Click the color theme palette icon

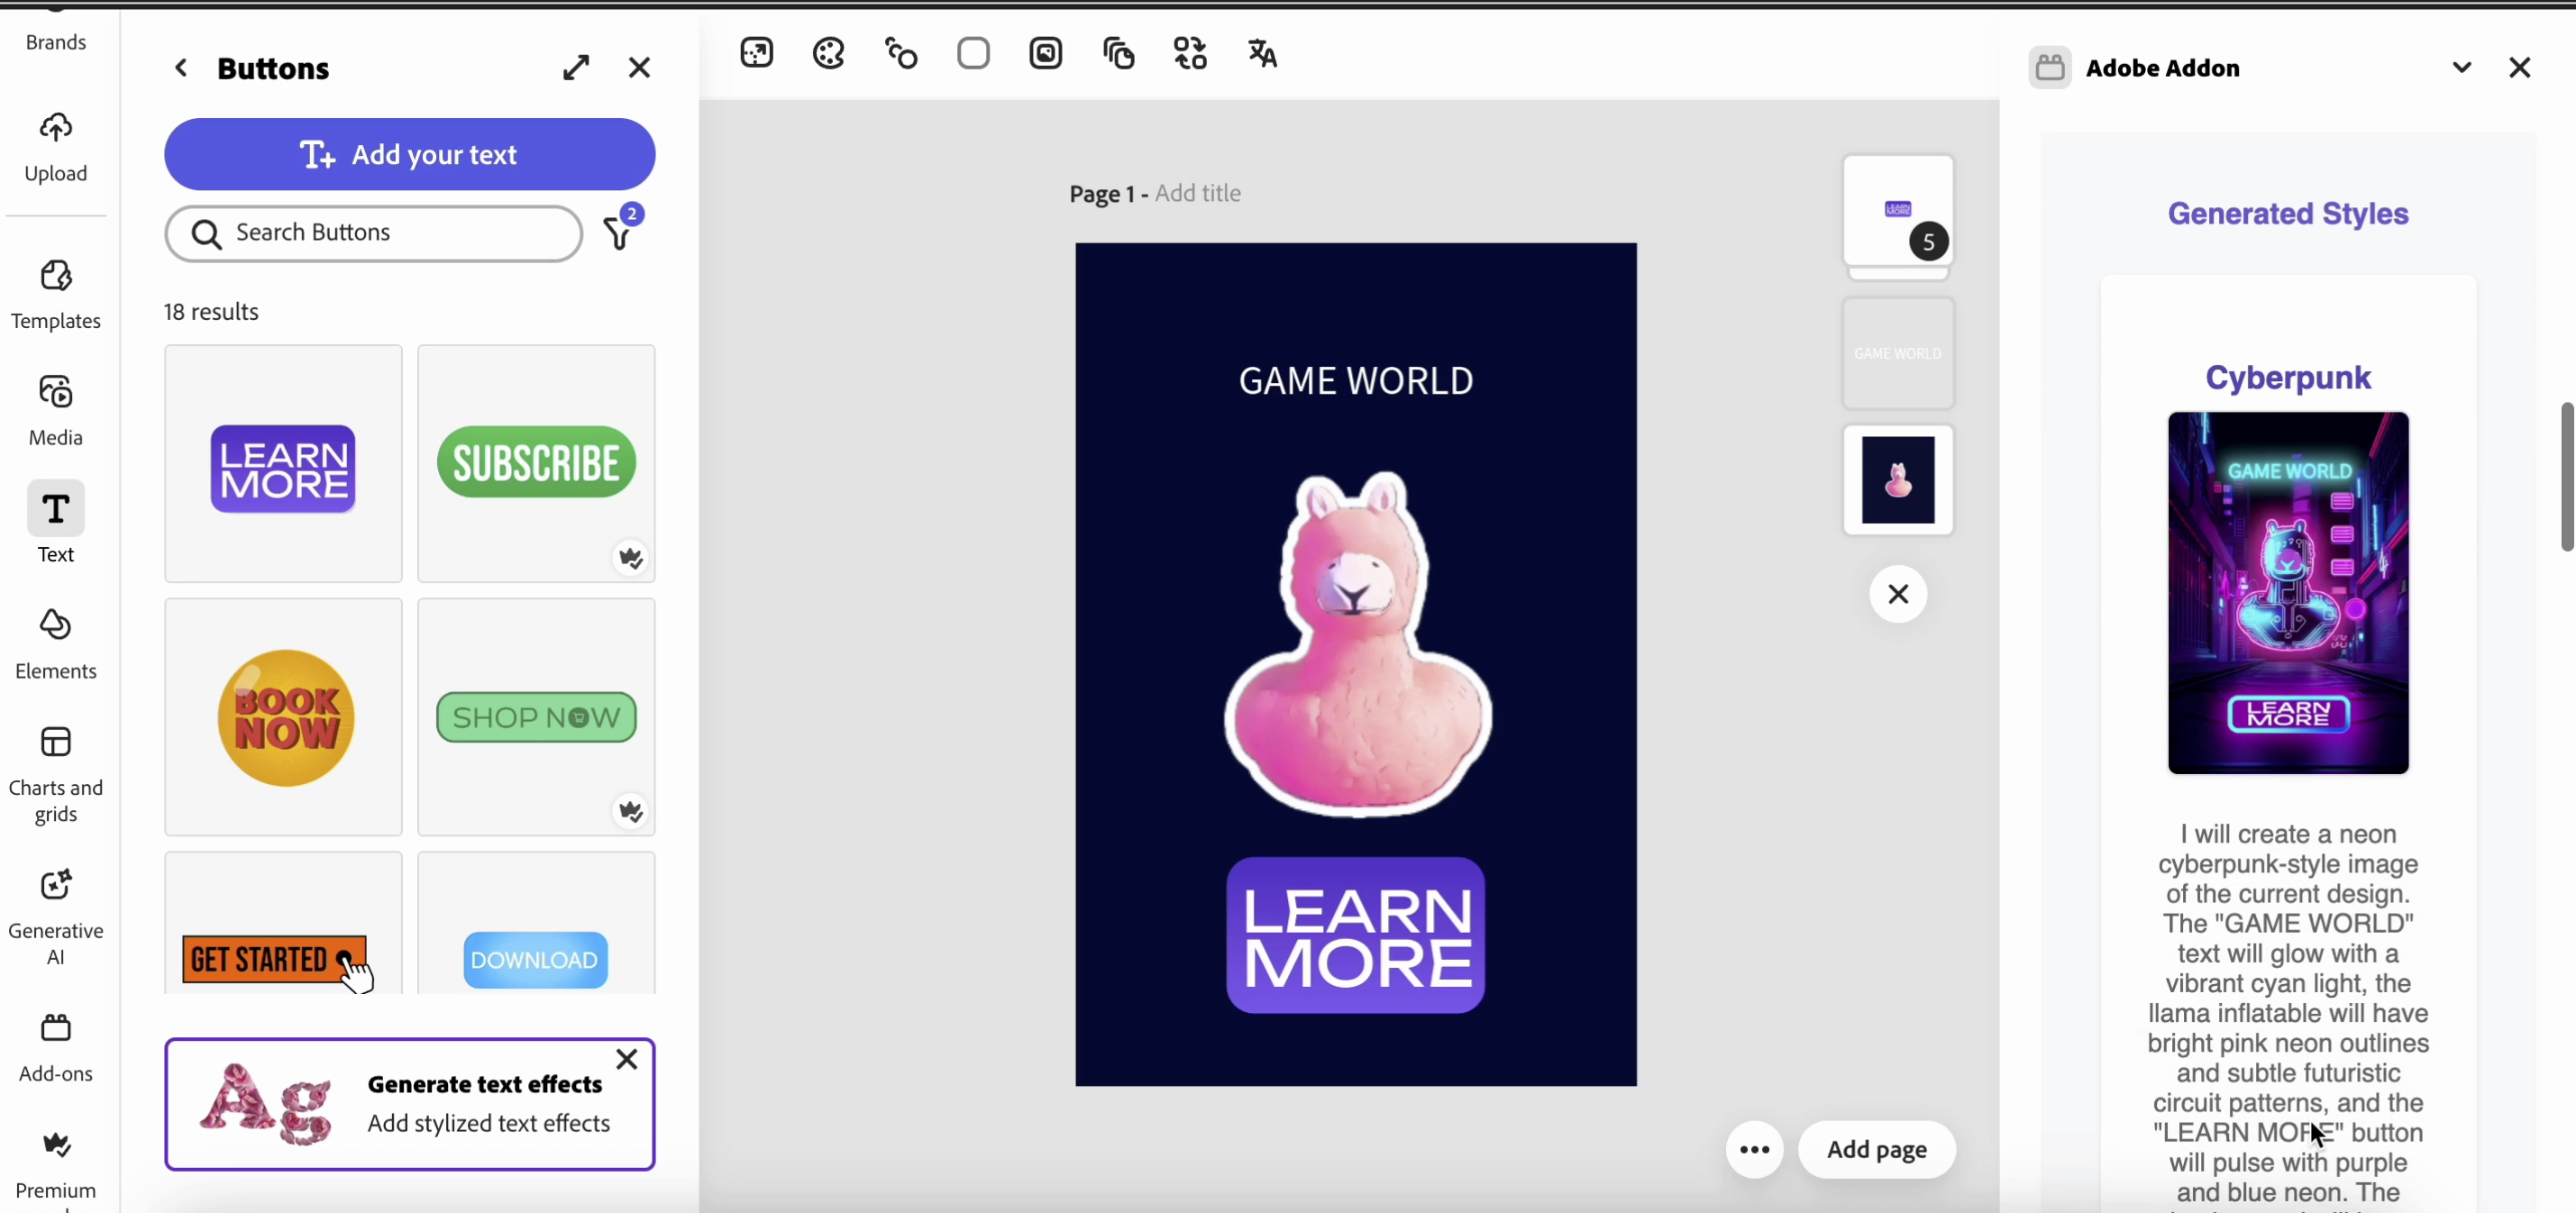(x=829, y=53)
